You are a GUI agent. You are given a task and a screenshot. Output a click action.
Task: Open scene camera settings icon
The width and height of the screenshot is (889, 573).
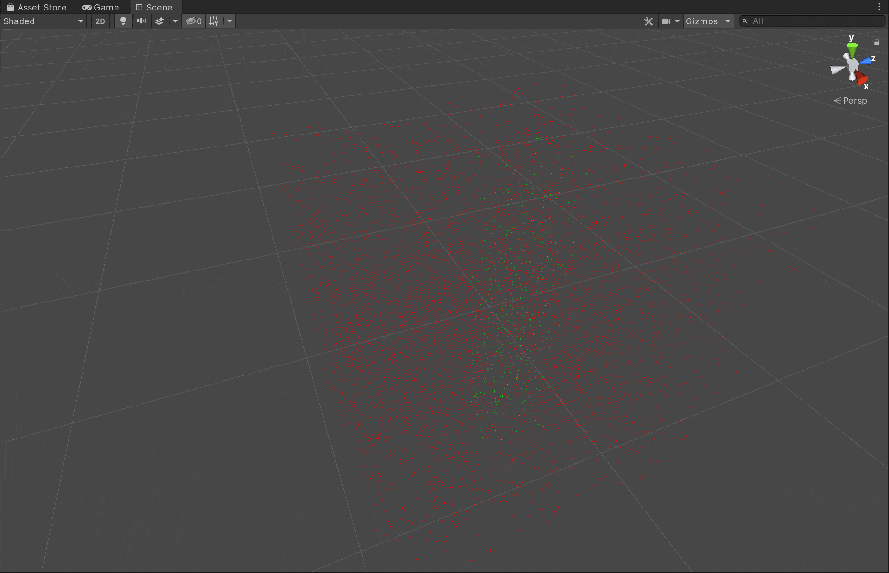click(666, 21)
